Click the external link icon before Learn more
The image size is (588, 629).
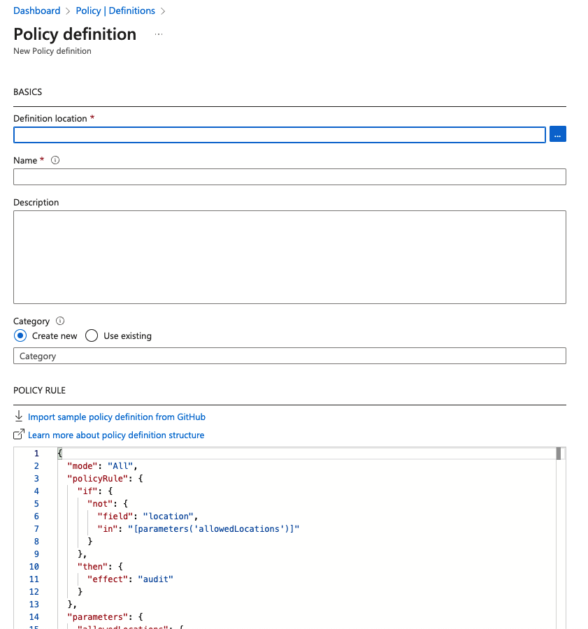pos(19,435)
